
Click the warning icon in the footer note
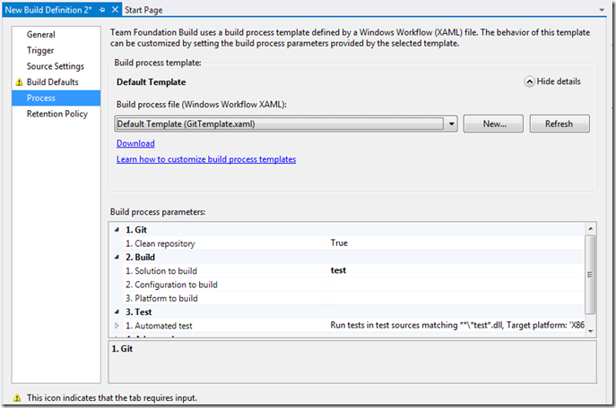pyautogui.click(x=17, y=398)
